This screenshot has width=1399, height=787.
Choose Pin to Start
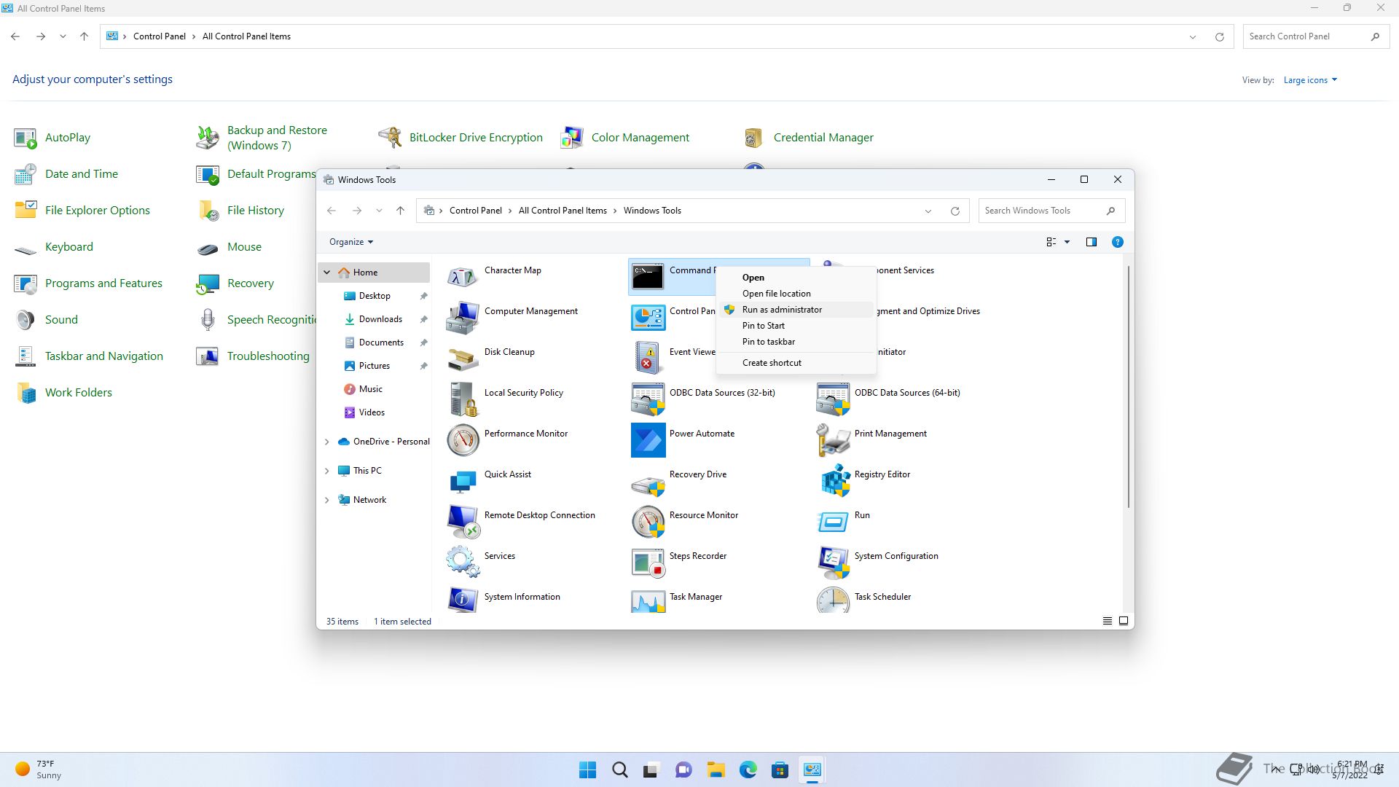pos(796,326)
